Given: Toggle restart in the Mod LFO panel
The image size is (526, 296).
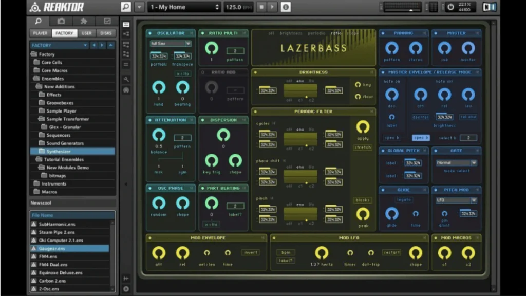Looking at the screenshot, I should pyautogui.click(x=392, y=252).
